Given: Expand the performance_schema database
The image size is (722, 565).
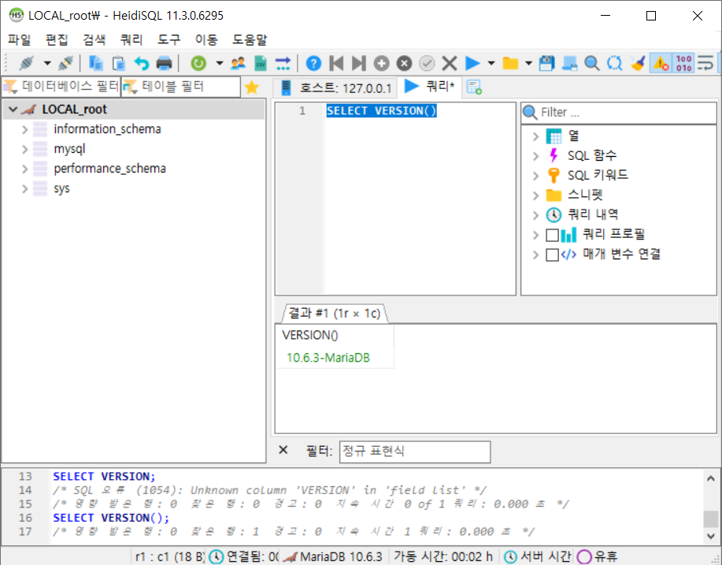Looking at the screenshot, I should tap(25, 169).
